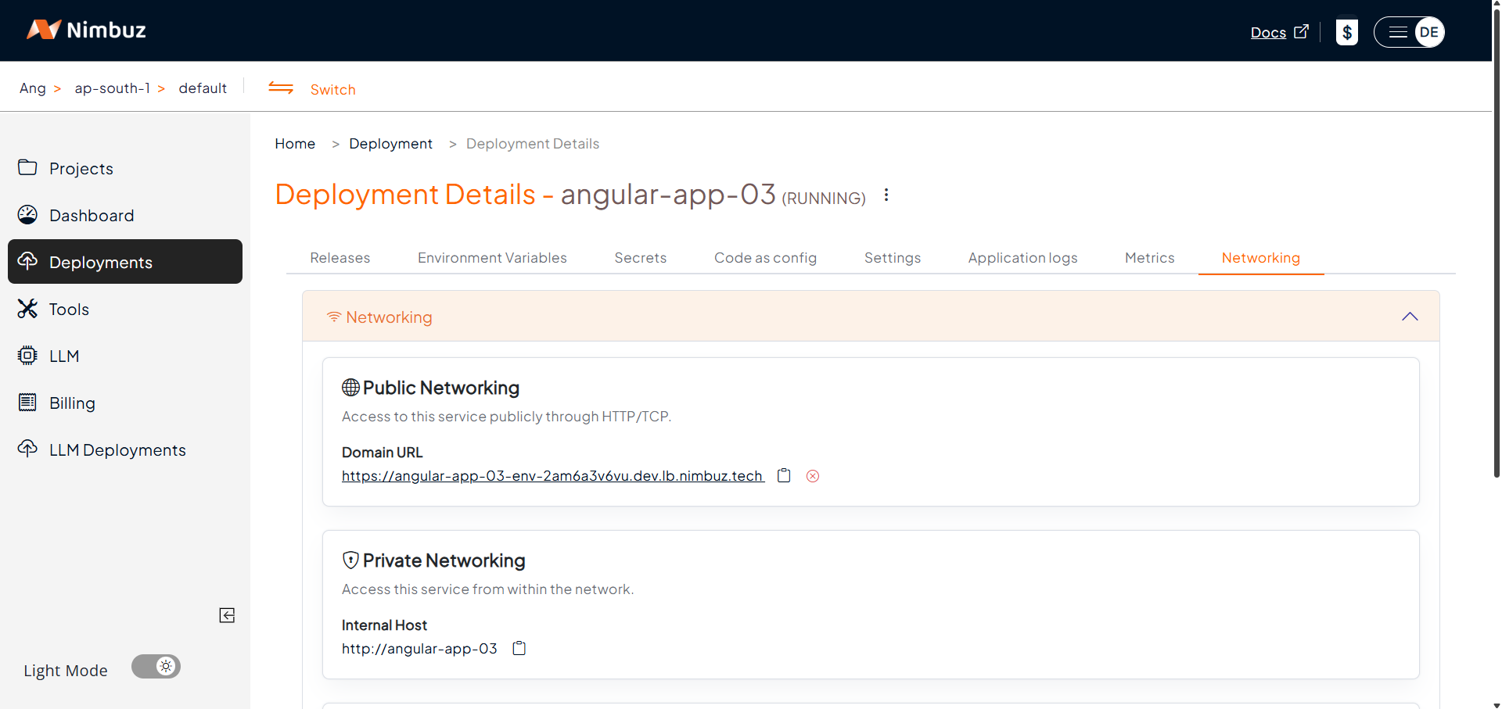The image size is (1502, 709).
Task: Toggle the Light Mode switch
Action: [156, 667]
